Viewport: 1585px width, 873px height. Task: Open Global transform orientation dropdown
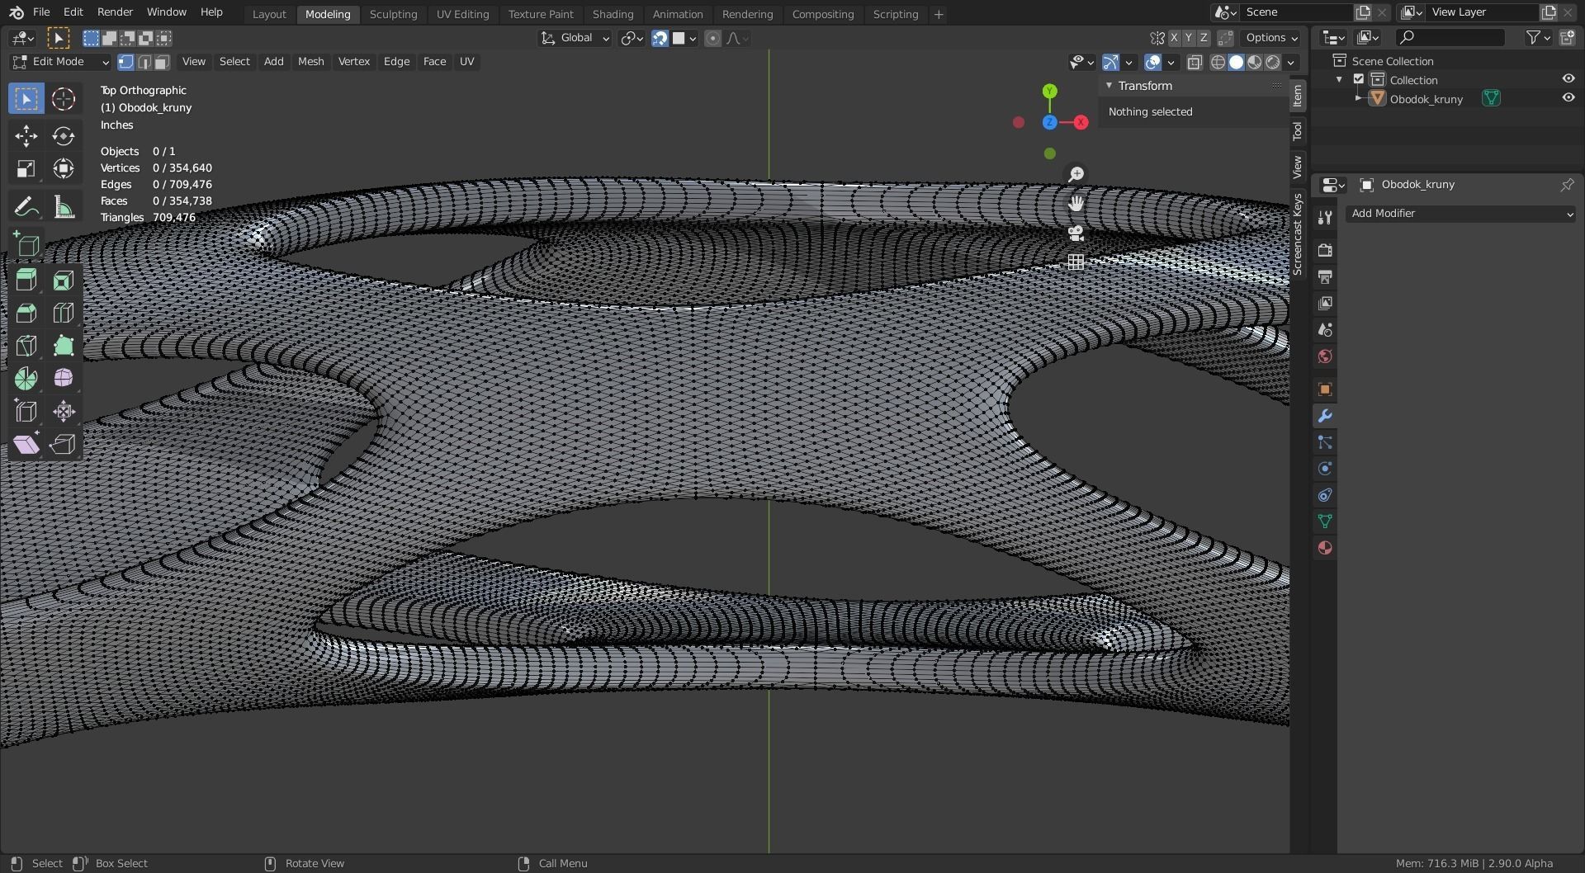[x=575, y=38]
